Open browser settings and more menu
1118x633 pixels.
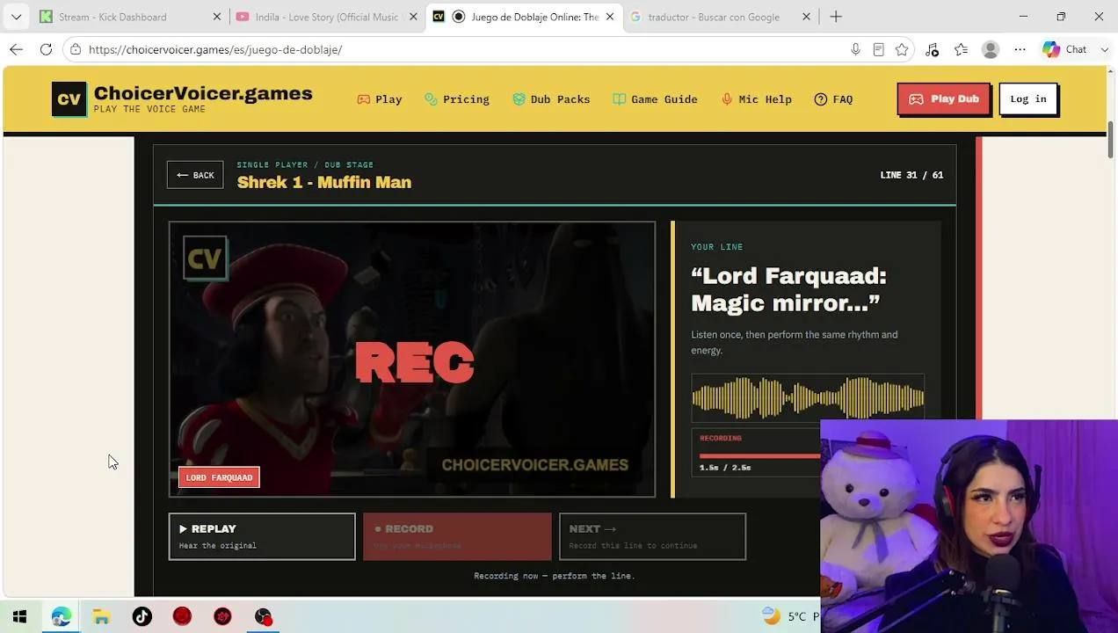[1020, 49]
